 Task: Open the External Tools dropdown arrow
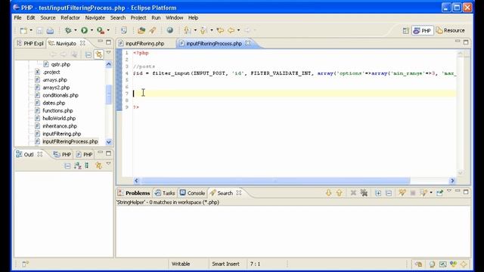pos(108,30)
